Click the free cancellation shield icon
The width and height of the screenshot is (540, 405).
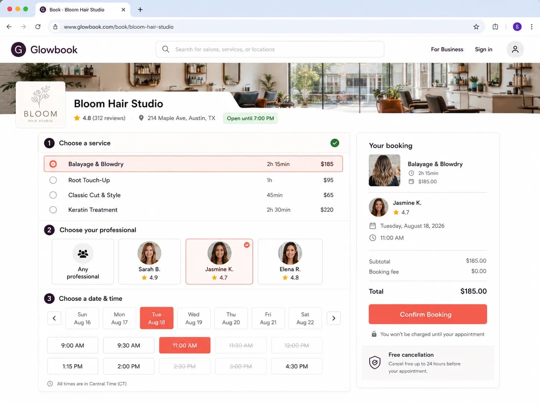pos(375,362)
